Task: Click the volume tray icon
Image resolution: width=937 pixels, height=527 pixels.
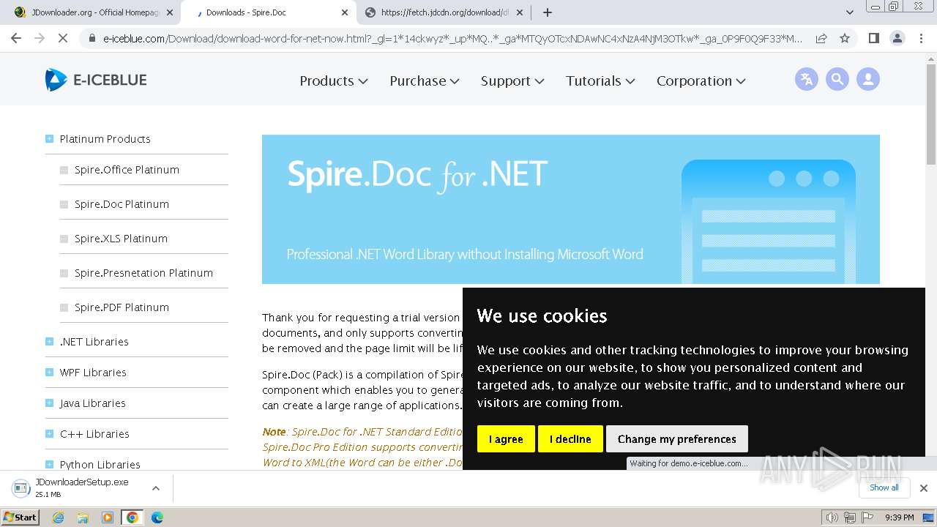Action: coord(832,517)
